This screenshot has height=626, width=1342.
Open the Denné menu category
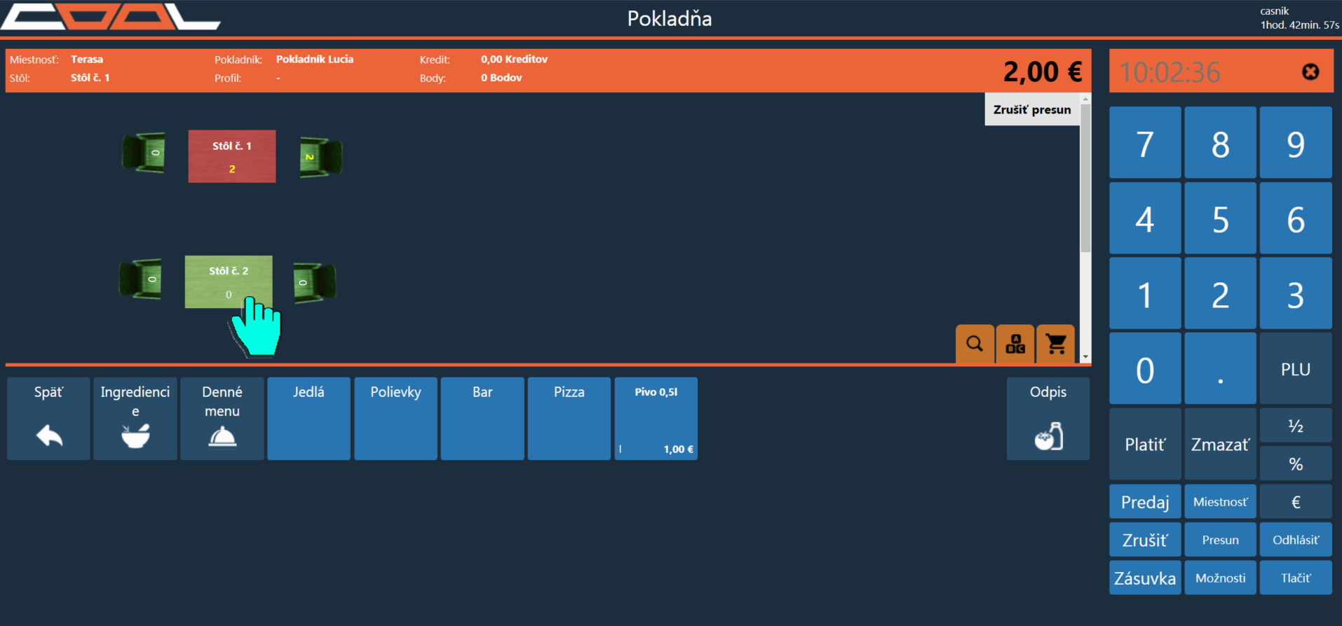click(222, 419)
